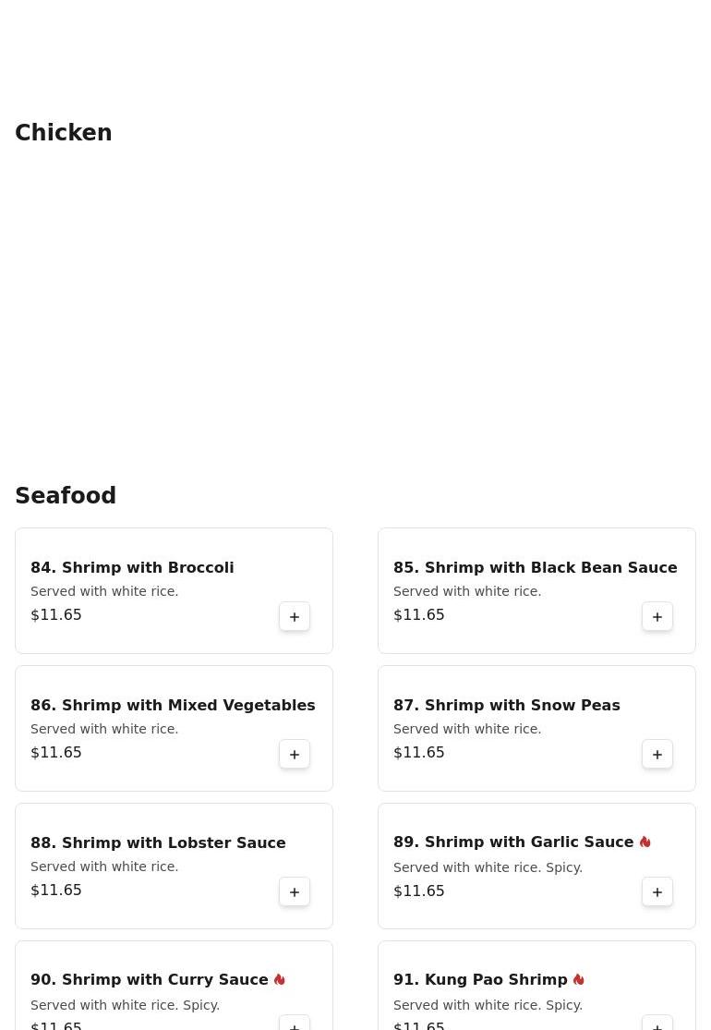Image resolution: width=711 pixels, height=1030 pixels.
Task: Click the $11.65 price of Shrimp with Snow Peas
Action: point(419,753)
